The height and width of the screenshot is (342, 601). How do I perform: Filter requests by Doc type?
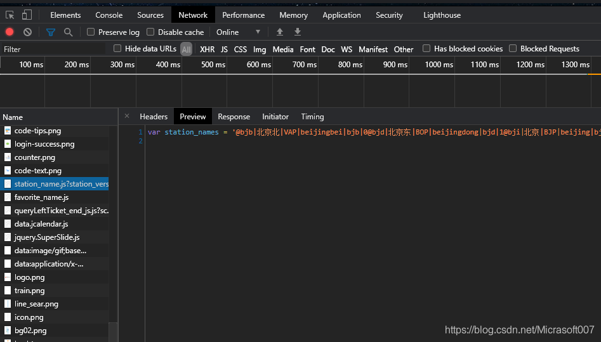click(x=327, y=49)
